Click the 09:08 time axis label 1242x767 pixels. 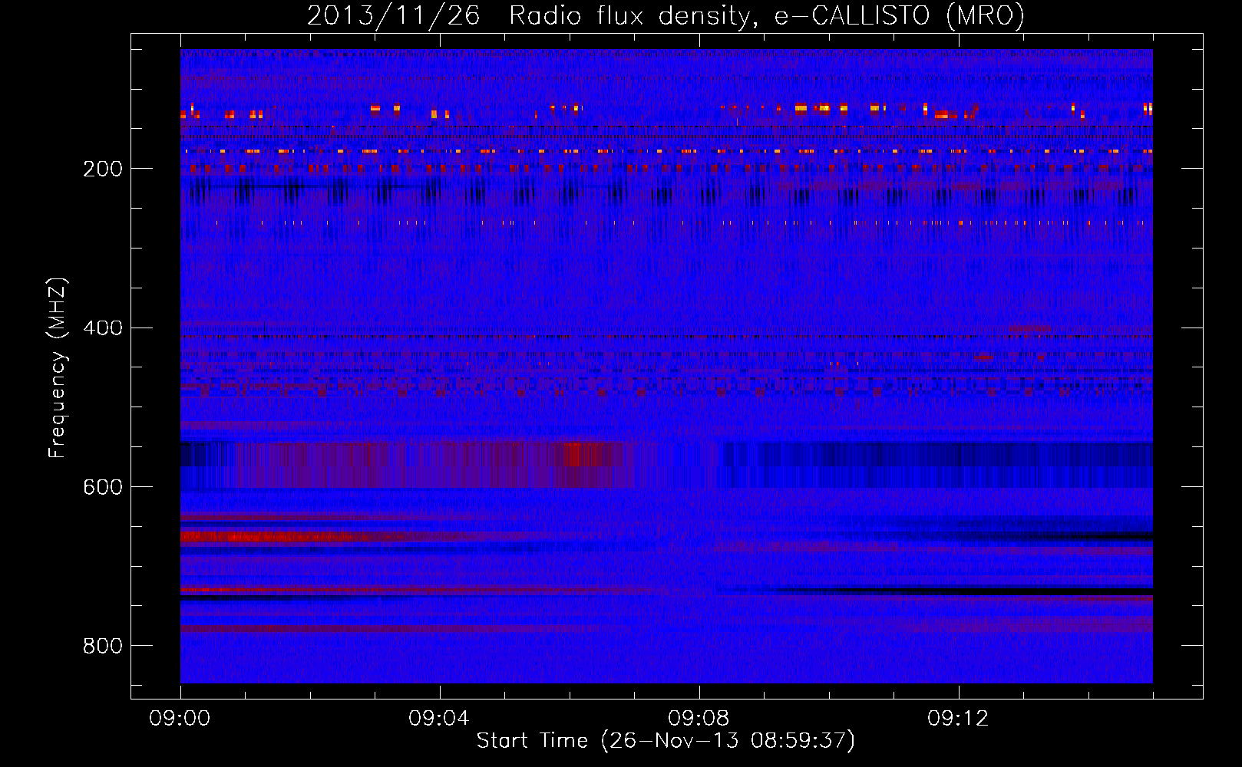click(699, 719)
